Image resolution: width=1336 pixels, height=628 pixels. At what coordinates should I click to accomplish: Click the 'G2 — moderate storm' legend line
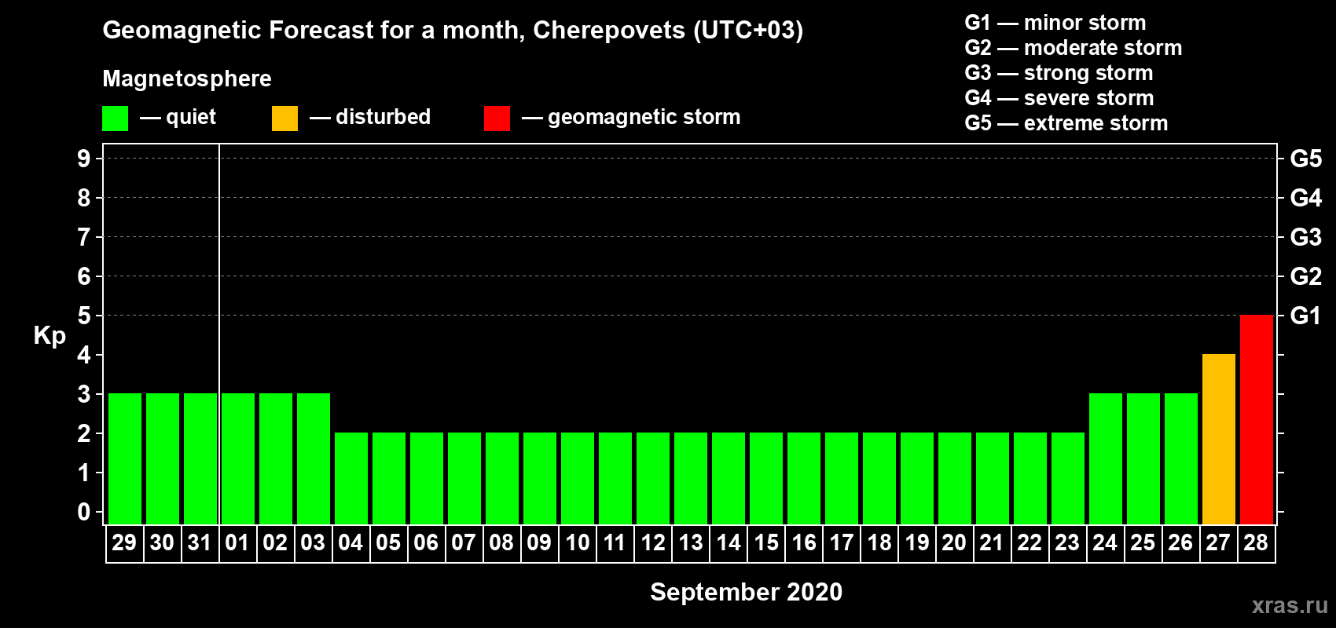(1074, 48)
